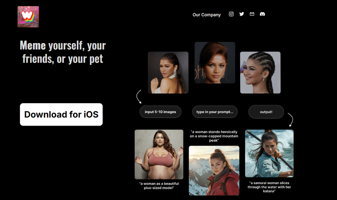Click the rainbow W app logo
The image size is (337, 200).
point(28,17)
